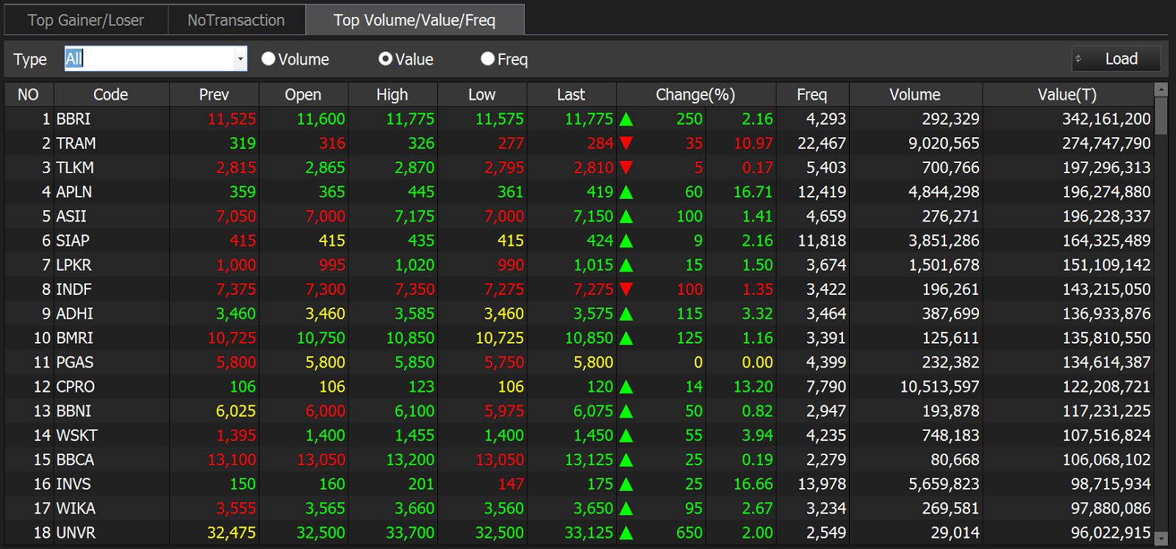The width and height of the screenshot is (1176, 549).
Task: Select the Top Volume/Value/Freq tab
Action: 415,20
